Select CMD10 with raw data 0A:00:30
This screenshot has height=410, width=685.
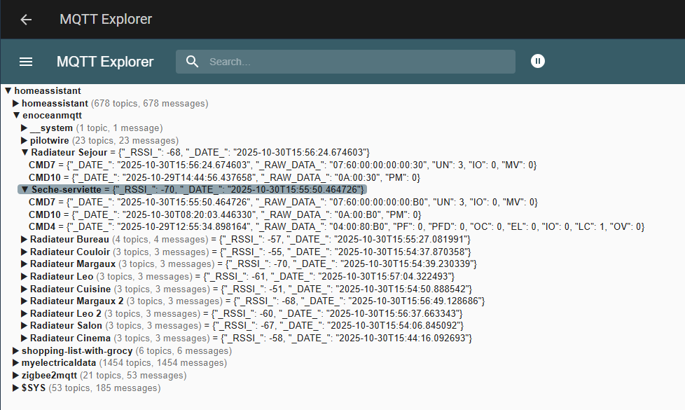point(45,178)
